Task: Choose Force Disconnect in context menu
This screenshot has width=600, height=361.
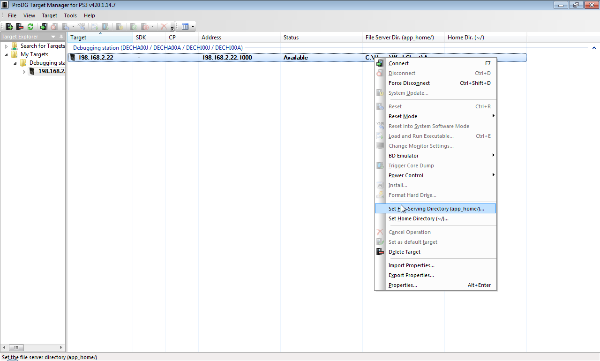Action: (435, 83)
